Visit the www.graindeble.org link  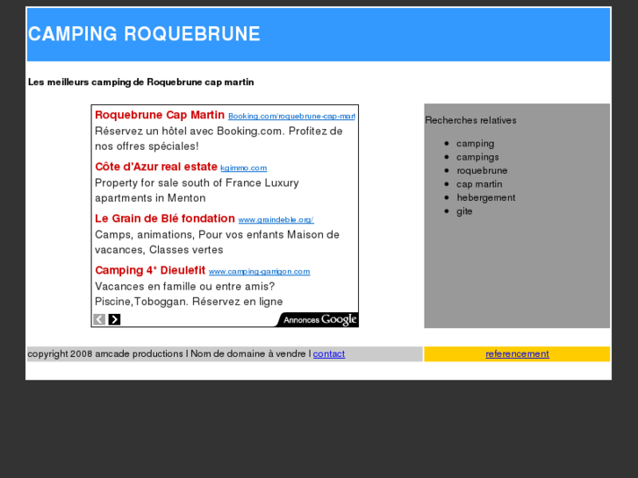tap(276, 219)
